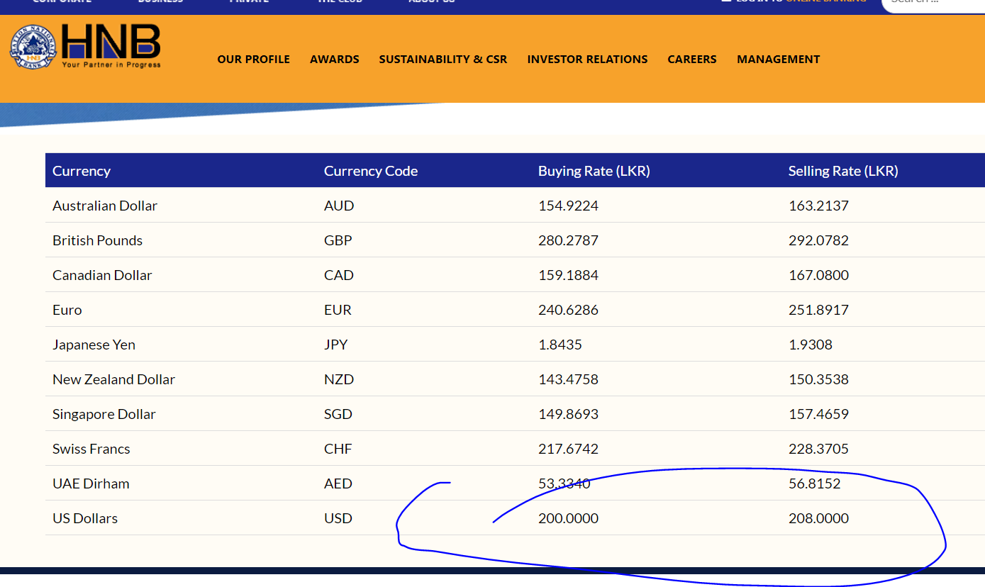Click the Selling Rate (LKR) header

(843, 171)
